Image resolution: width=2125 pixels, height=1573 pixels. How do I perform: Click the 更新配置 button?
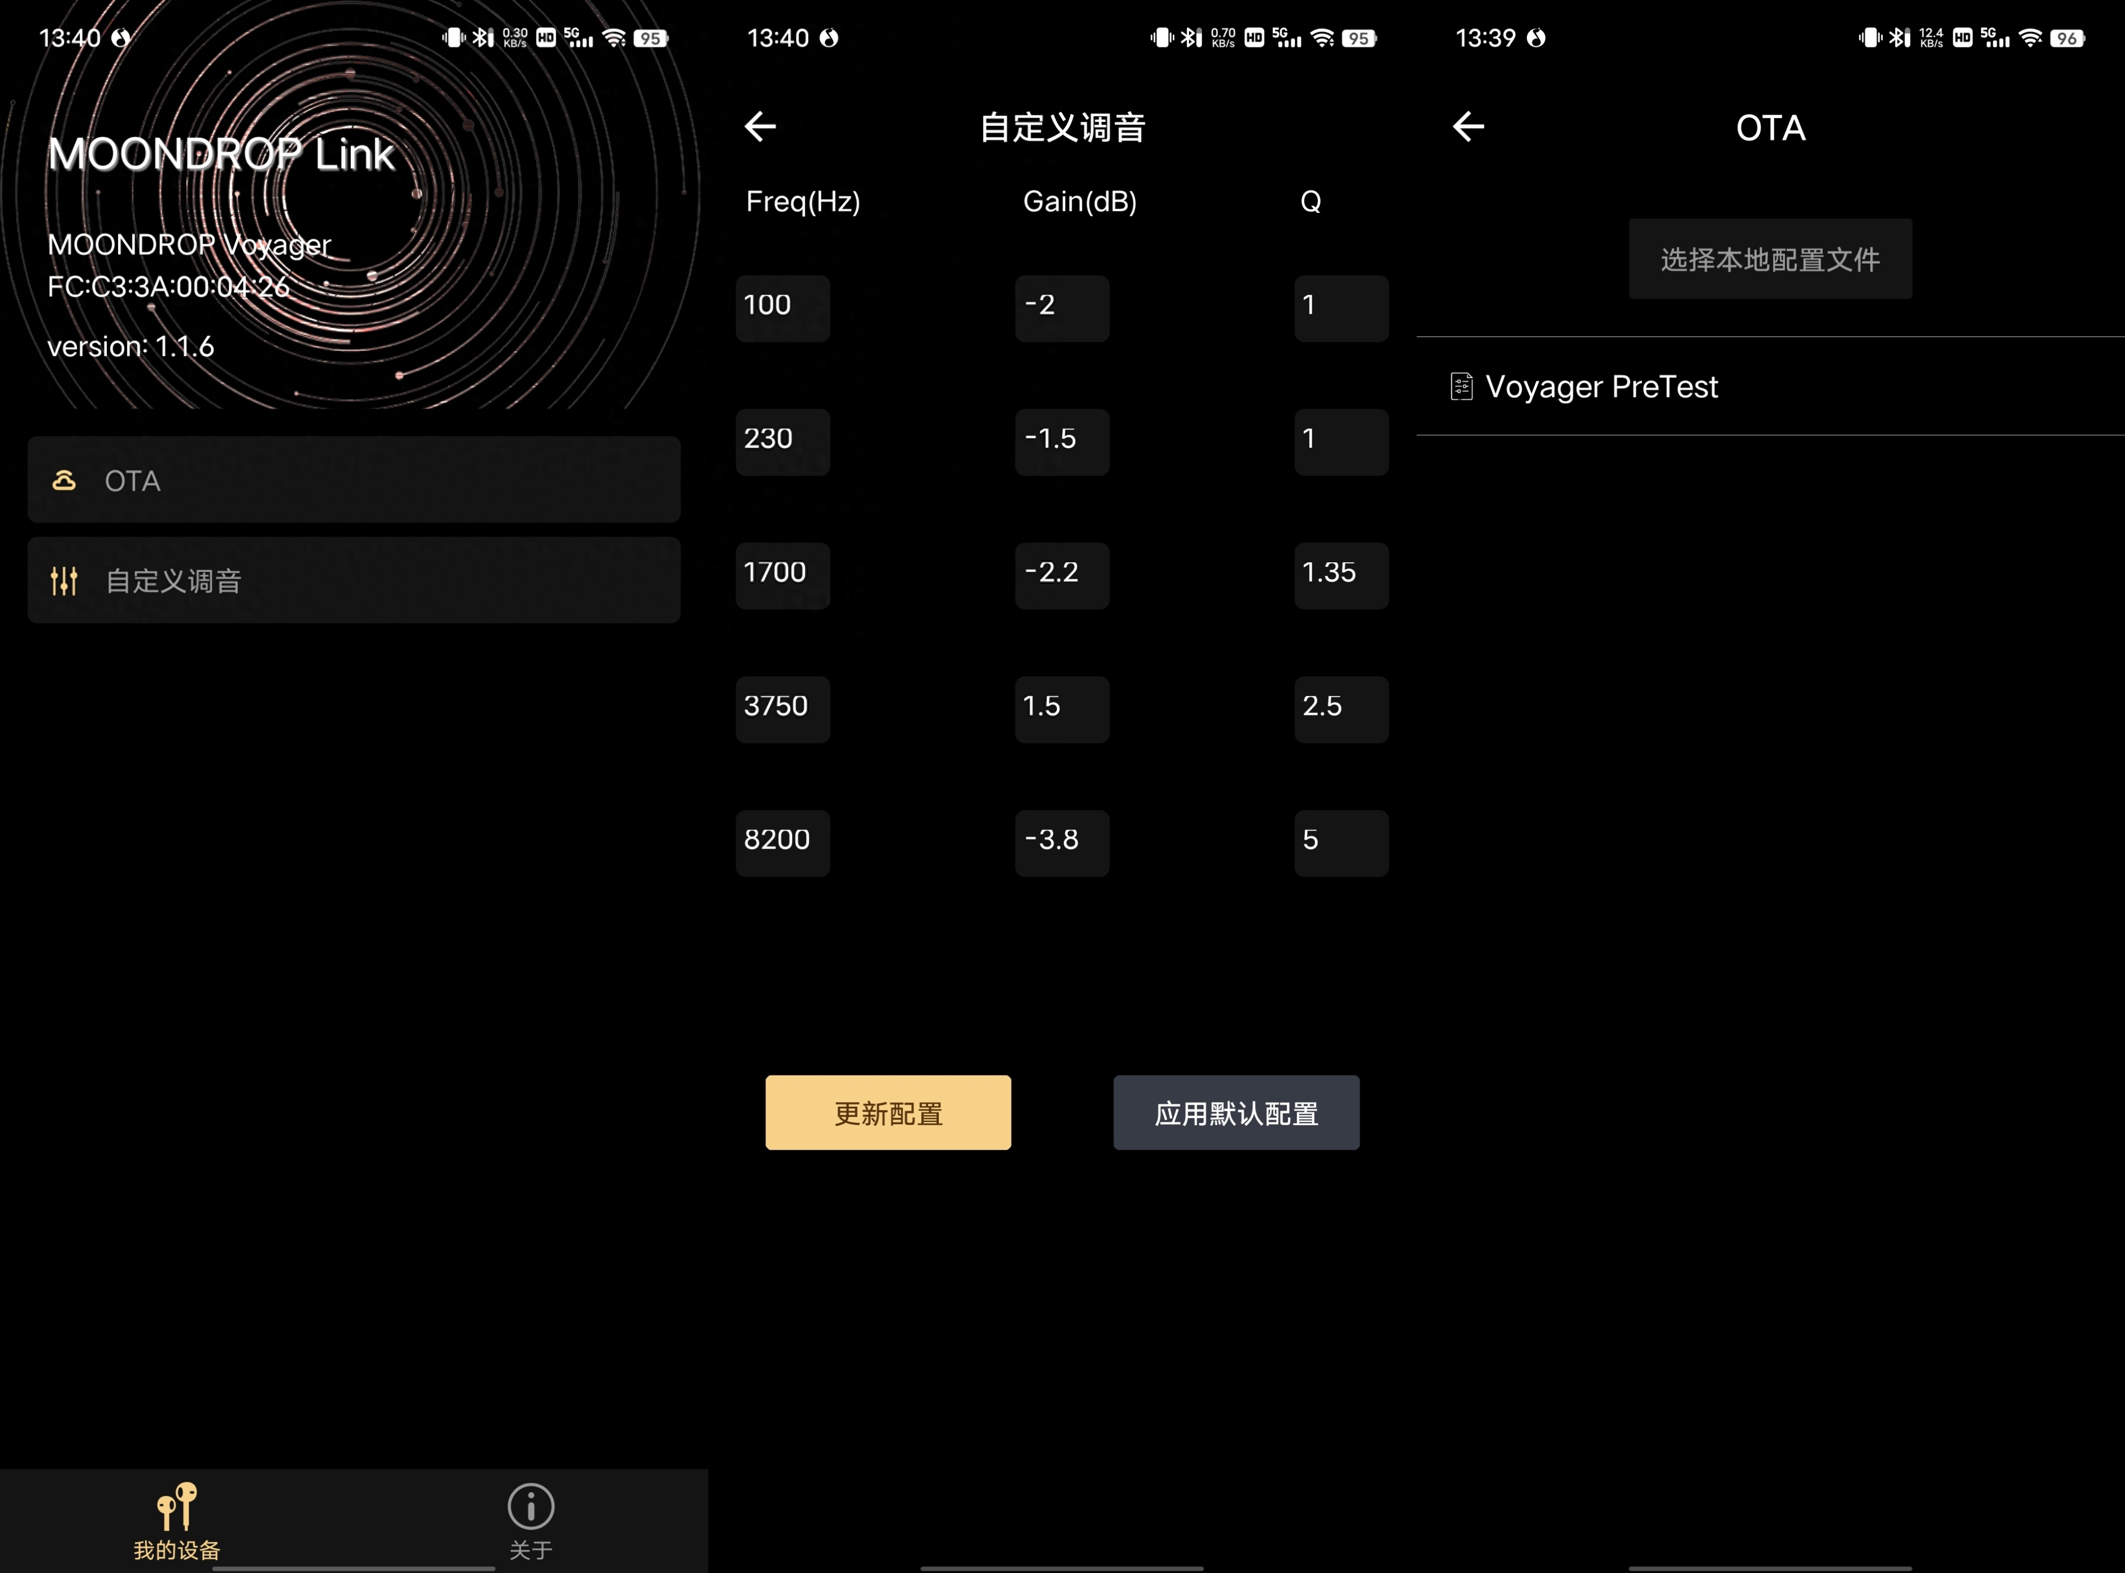(x=888, y=1112)
